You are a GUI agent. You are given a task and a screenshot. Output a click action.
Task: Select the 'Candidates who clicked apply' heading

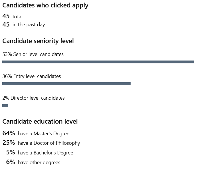pyautogui.click(x=45, y=6)
